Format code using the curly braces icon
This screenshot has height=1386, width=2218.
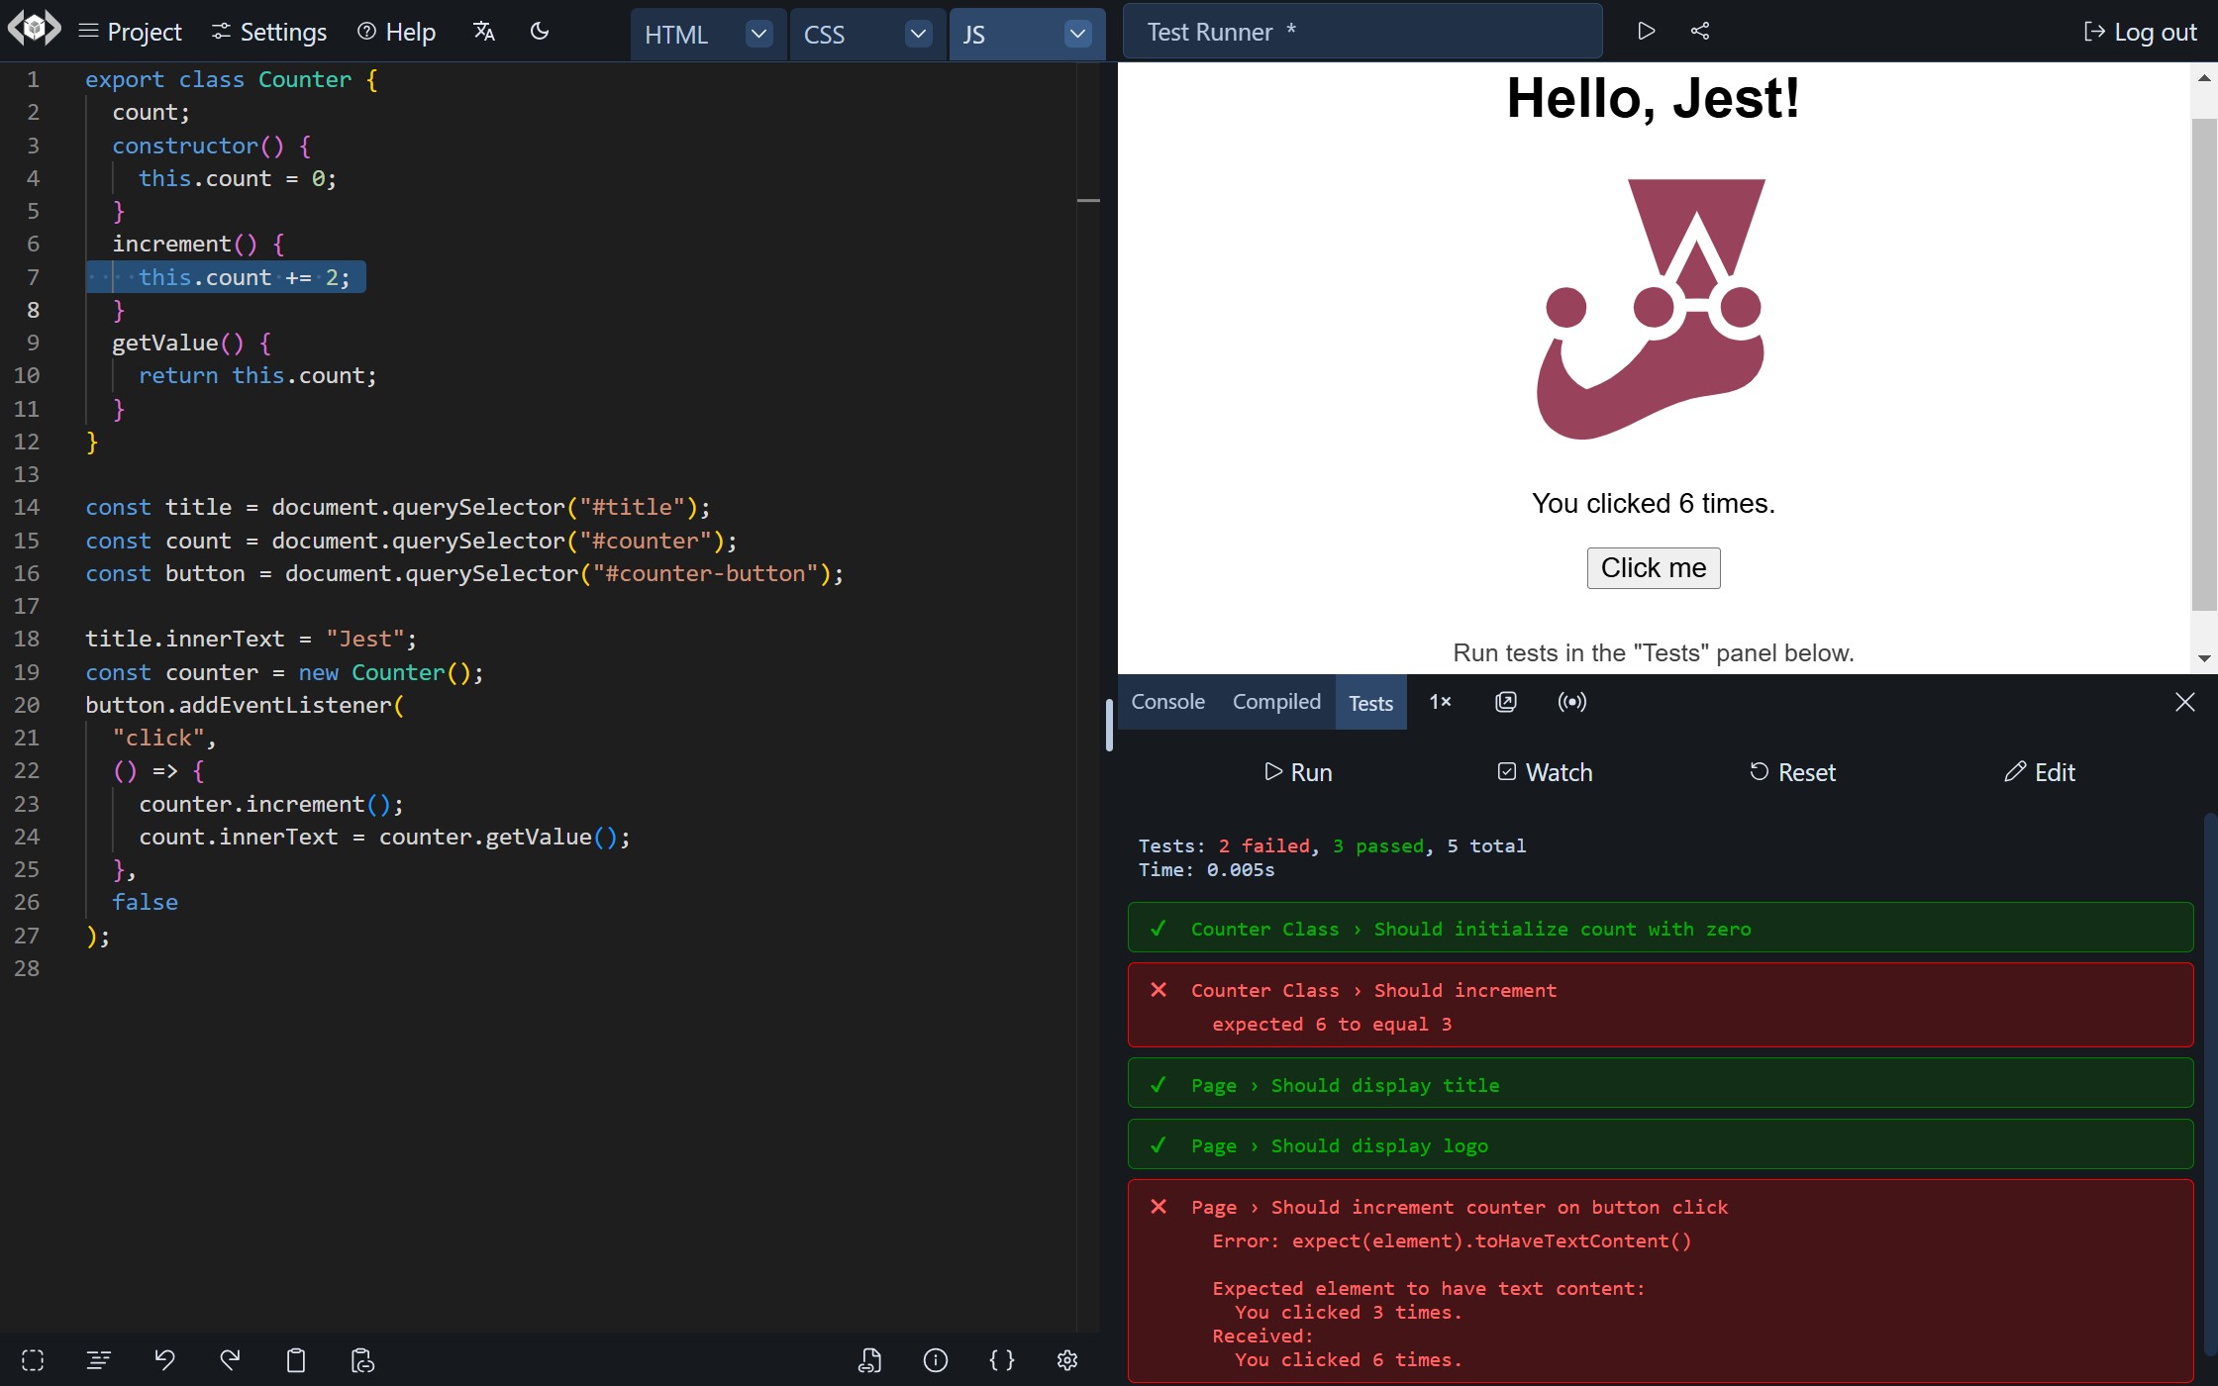click(1001, 1360)
